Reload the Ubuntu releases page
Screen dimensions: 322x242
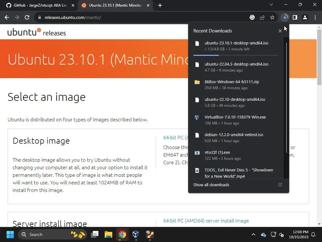pyautogui.click(x=27, y=18)
